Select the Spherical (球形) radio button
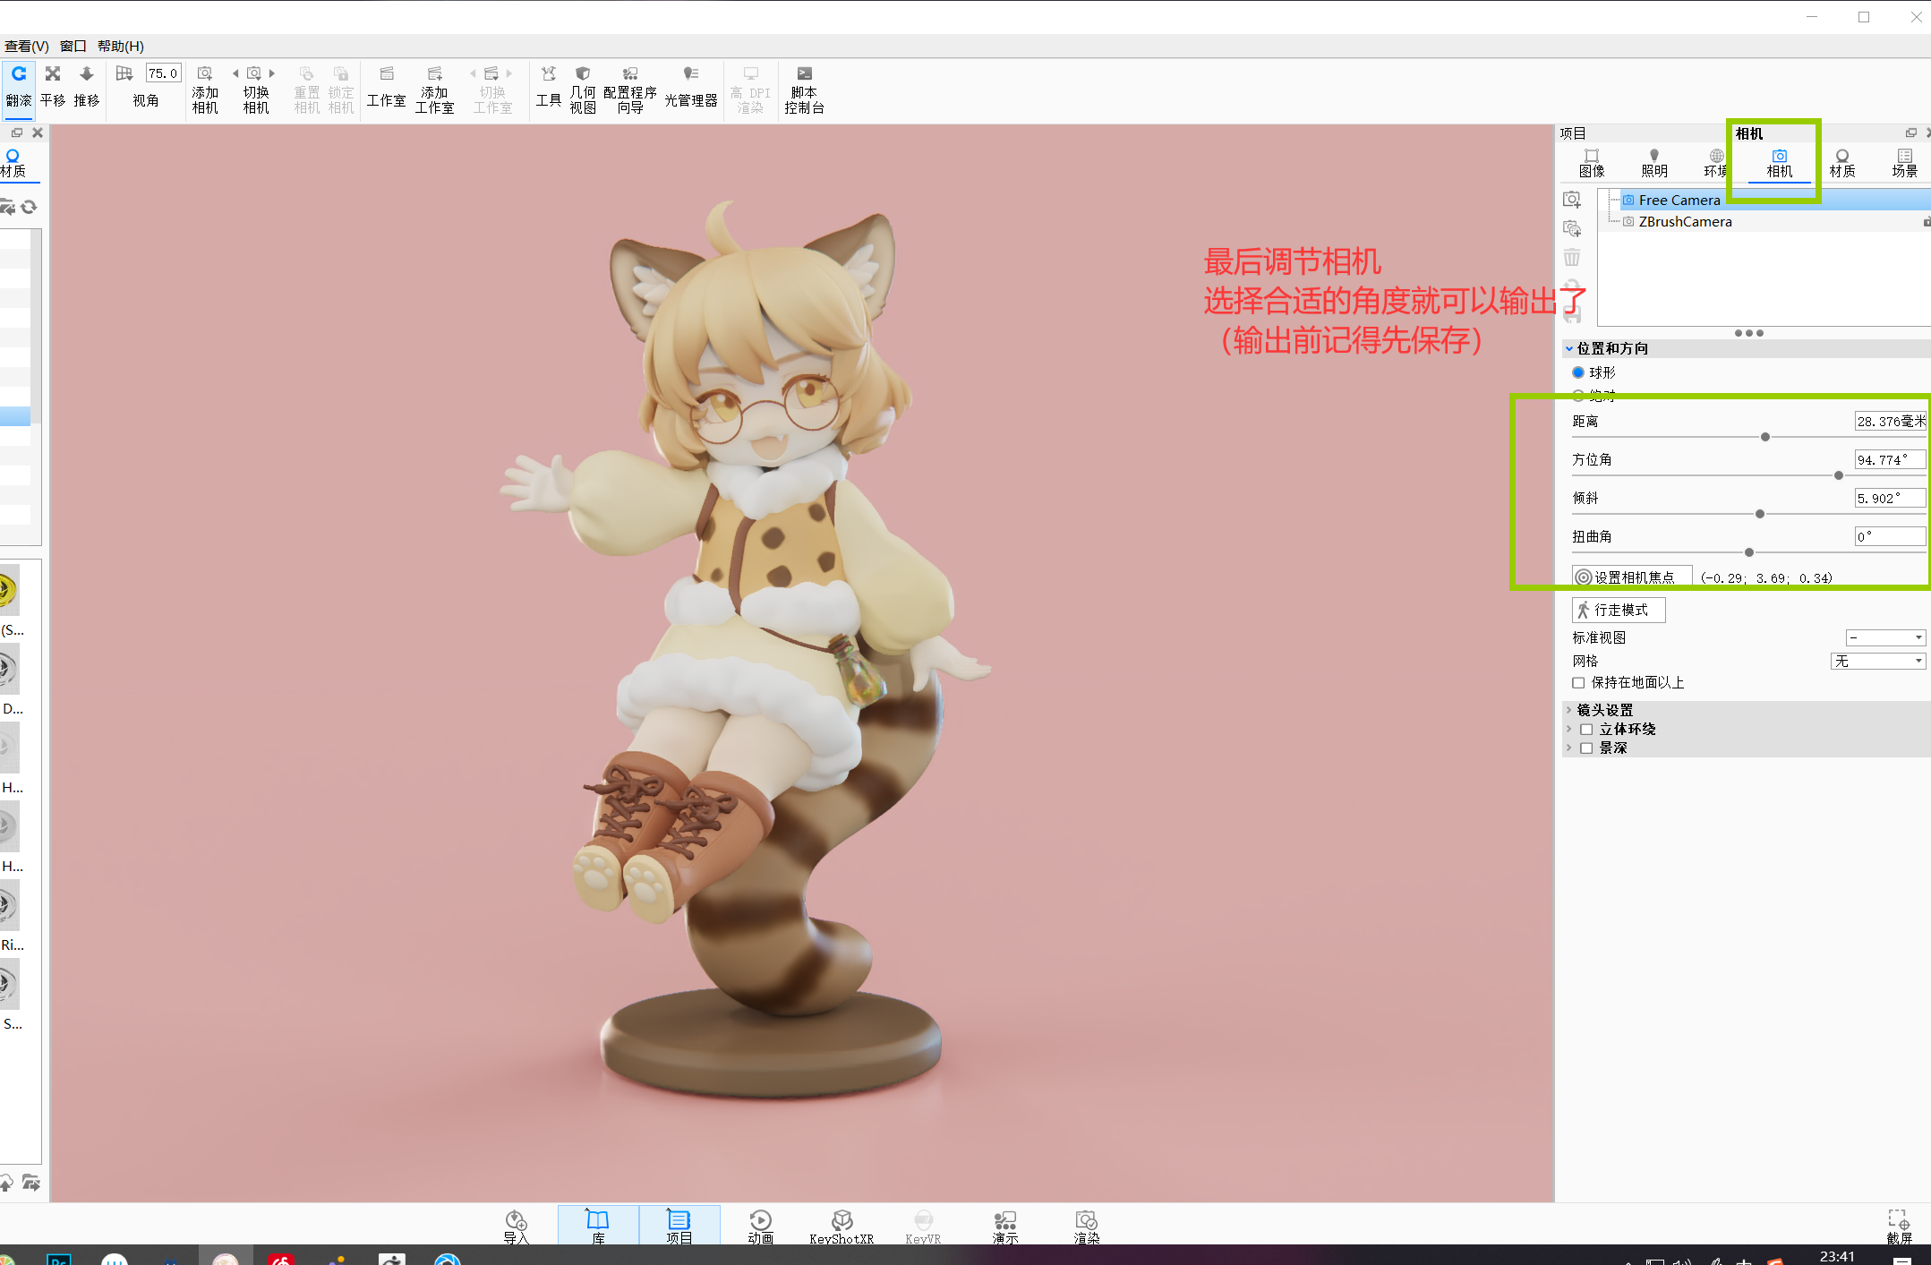Viewport: 1931px width, 1265px height. point(1578,372)
